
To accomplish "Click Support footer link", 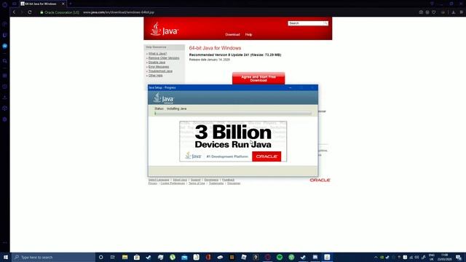I will coord(196,180).
